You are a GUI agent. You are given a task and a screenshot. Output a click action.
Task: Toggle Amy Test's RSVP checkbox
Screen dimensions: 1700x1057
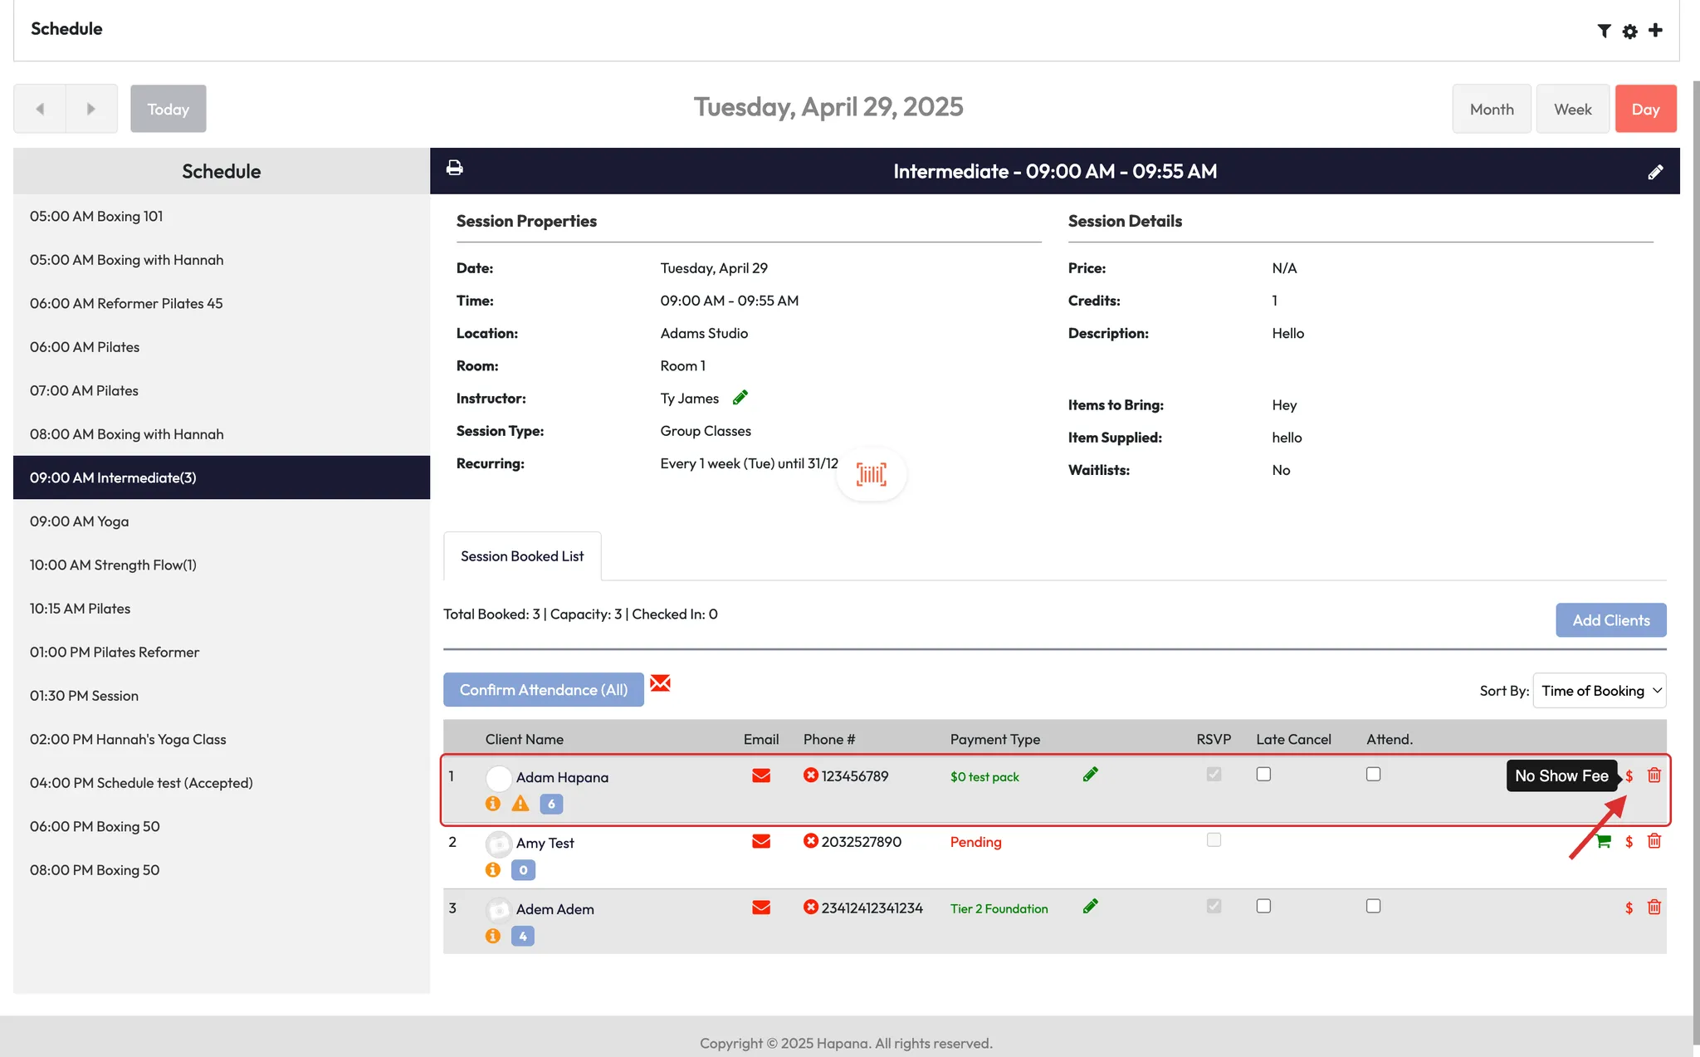pos(1214,839)
